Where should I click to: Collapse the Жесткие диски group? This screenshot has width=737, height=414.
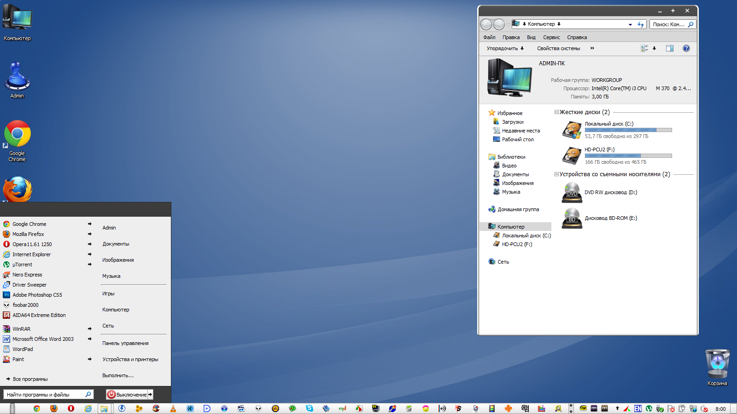click(x=556, y=112)
